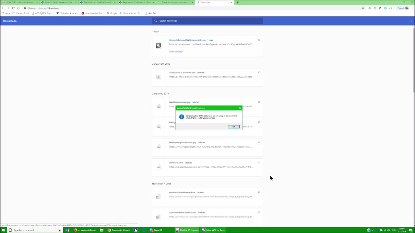Remove the JAWSLicenseActivator download from the list
Screen dimensions: 415x233
(259, 40)
